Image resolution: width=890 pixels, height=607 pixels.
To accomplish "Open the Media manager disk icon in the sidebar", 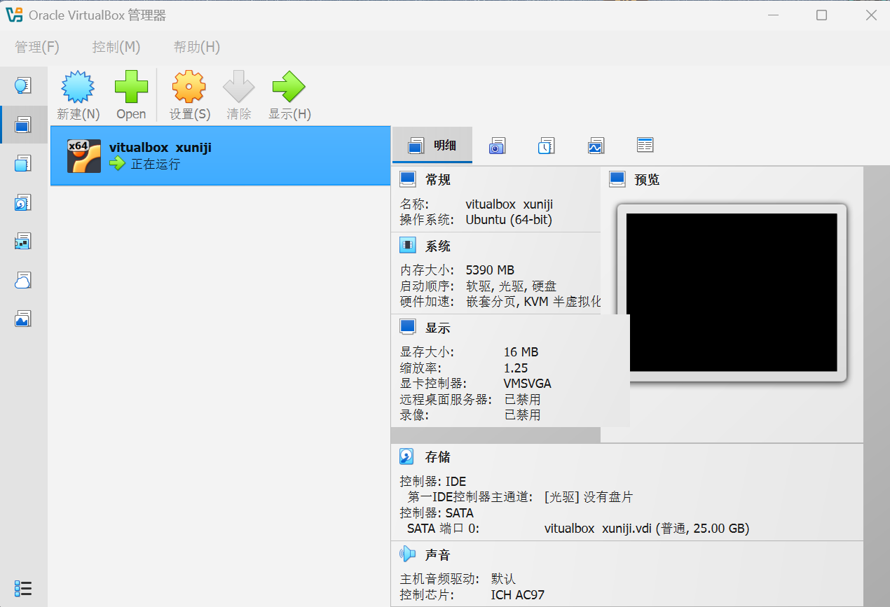I will pyautogui.click(x=23, y=203).
